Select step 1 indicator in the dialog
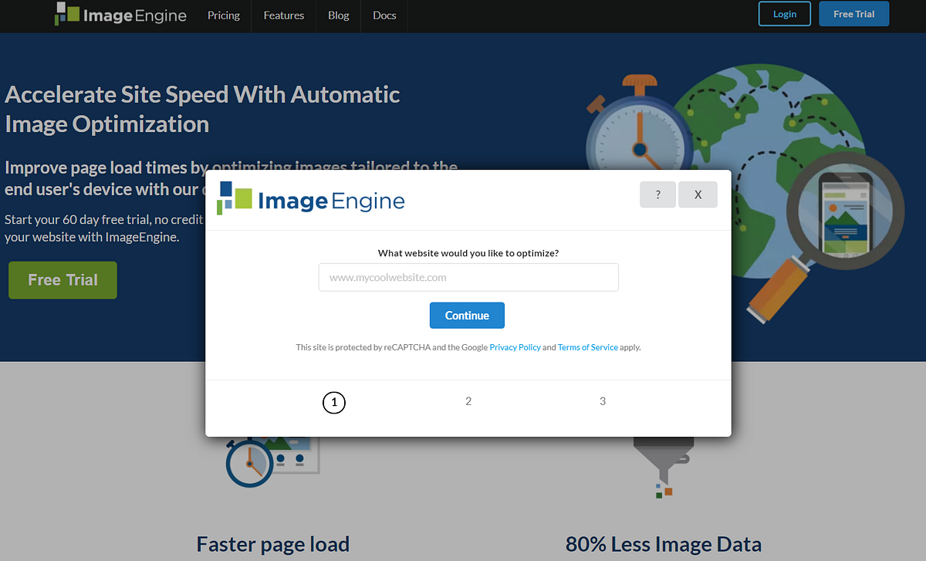Screen dimensions: 926x561 click(x=334, y=402)
